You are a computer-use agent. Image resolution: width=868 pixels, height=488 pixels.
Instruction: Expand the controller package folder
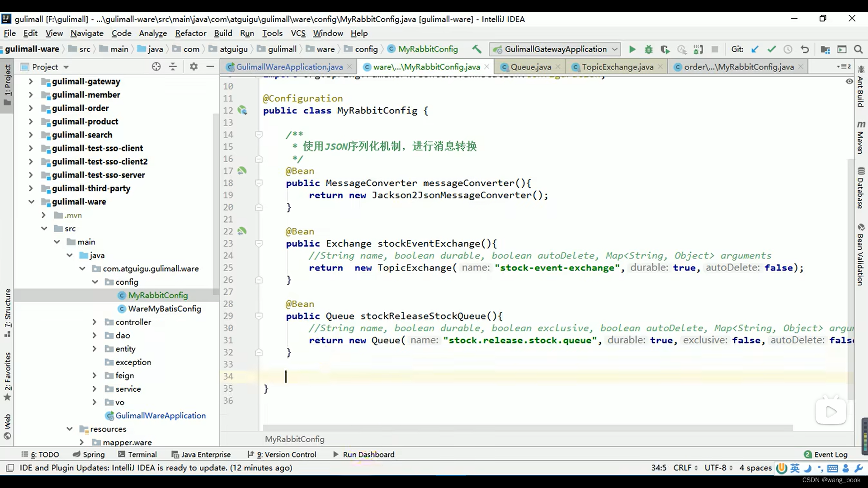[94, 322]
